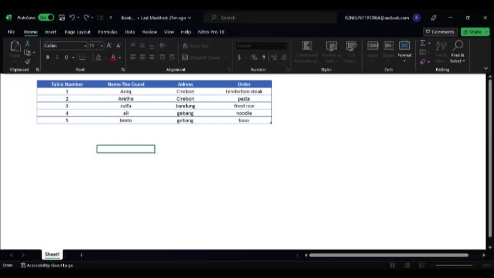This screenshot has height=278, width=494.
Task: Toggle Center horizontal alignment
Action: 142,57
